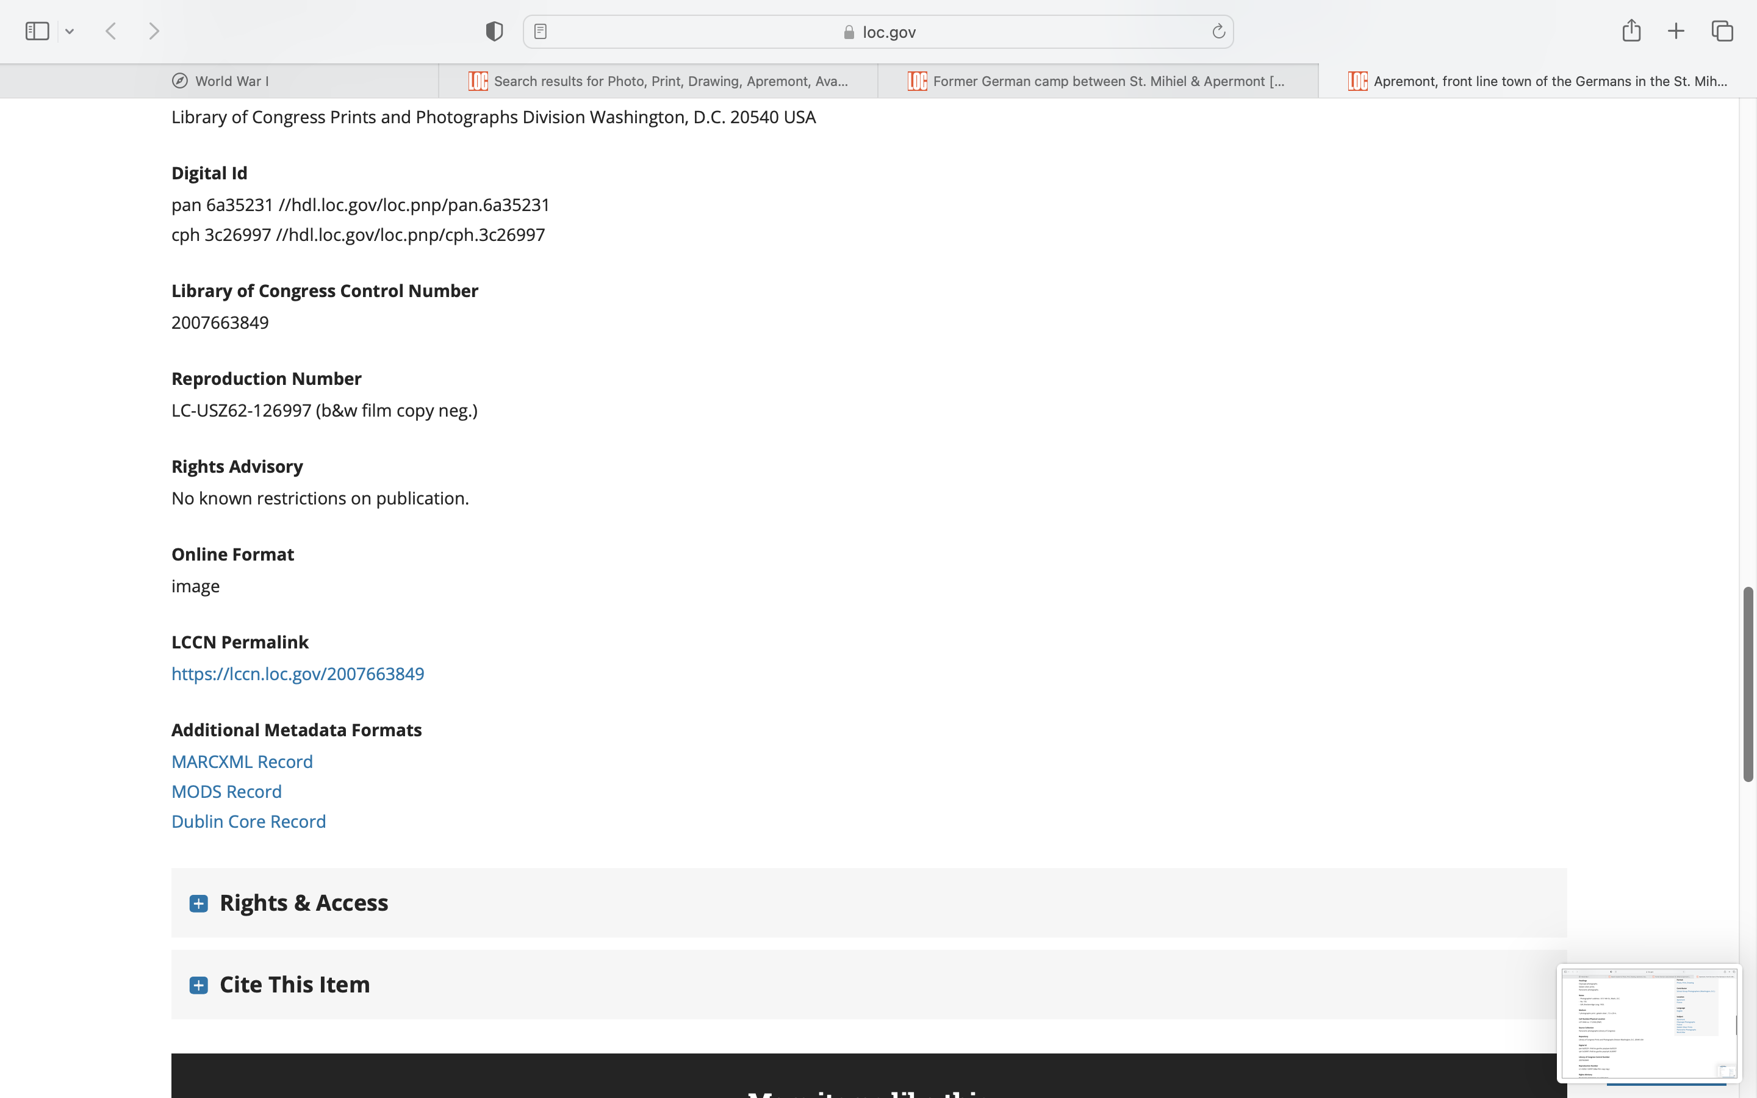
Task: Click the screenshot preview thumbnail
Action: tap(1648, 1022)
